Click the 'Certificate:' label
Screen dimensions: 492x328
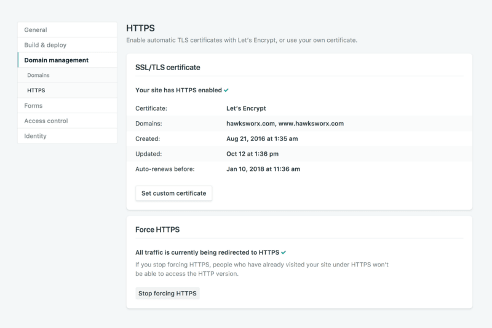point(151,108)
